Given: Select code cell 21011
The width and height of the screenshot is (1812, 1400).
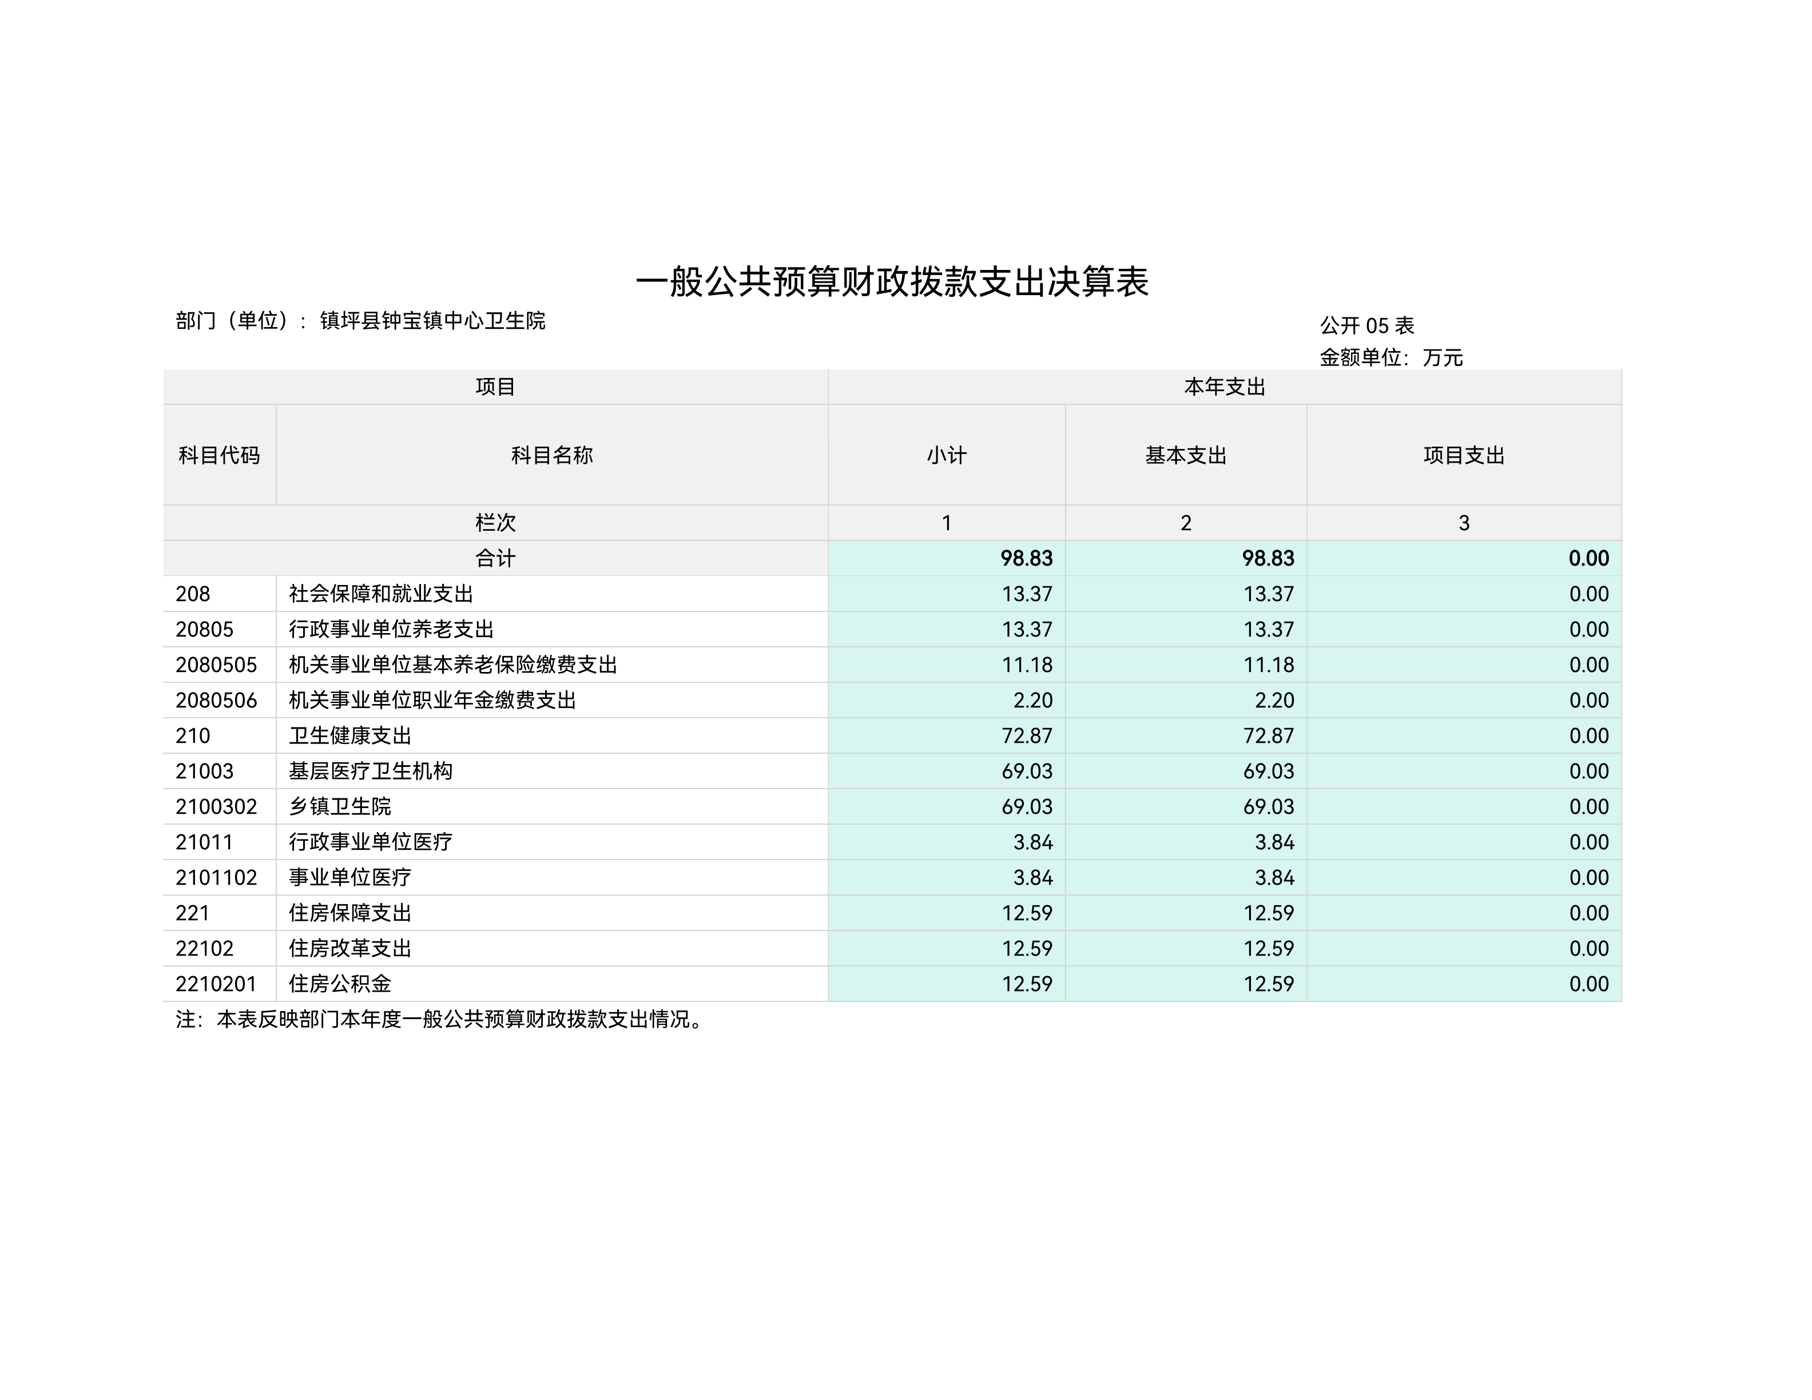Looking at the screenshot, I should pos(219,842).
